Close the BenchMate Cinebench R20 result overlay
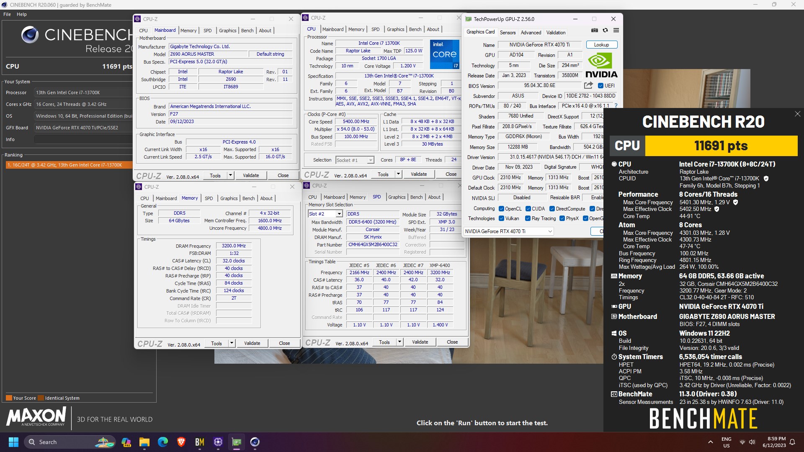This screenshot has width=804, height=452. pyautogui.click(x=797, y=114)
